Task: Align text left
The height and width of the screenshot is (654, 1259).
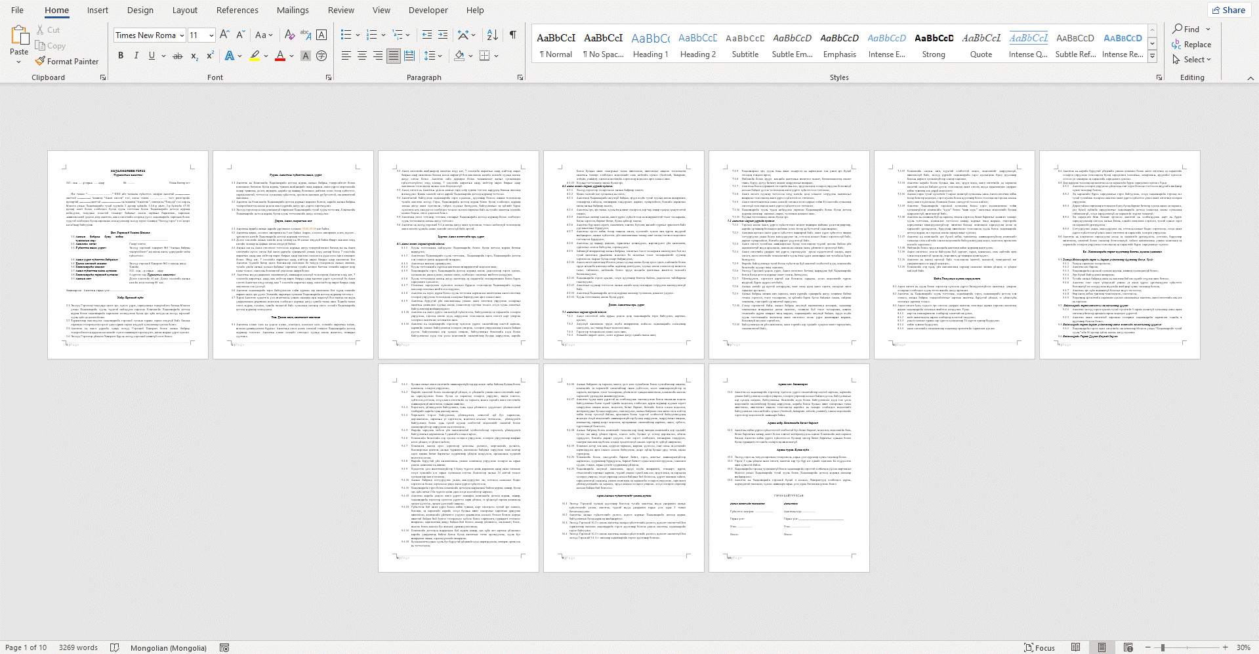Action: pos(346,56)
